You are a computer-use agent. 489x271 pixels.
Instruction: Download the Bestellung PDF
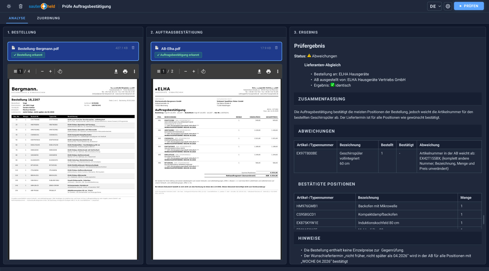tap(116, 71)
